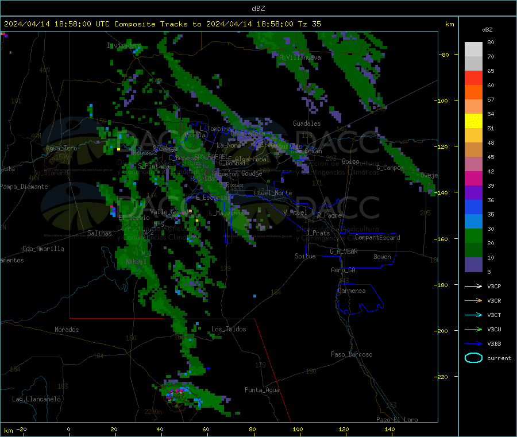This screenshot has height=437, width=517.
Task: Click the Bowen map label
Action: [x=382, y=257]
